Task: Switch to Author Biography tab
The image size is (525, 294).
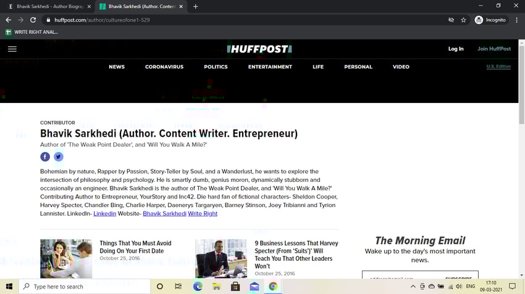Action: pos(49,6)
